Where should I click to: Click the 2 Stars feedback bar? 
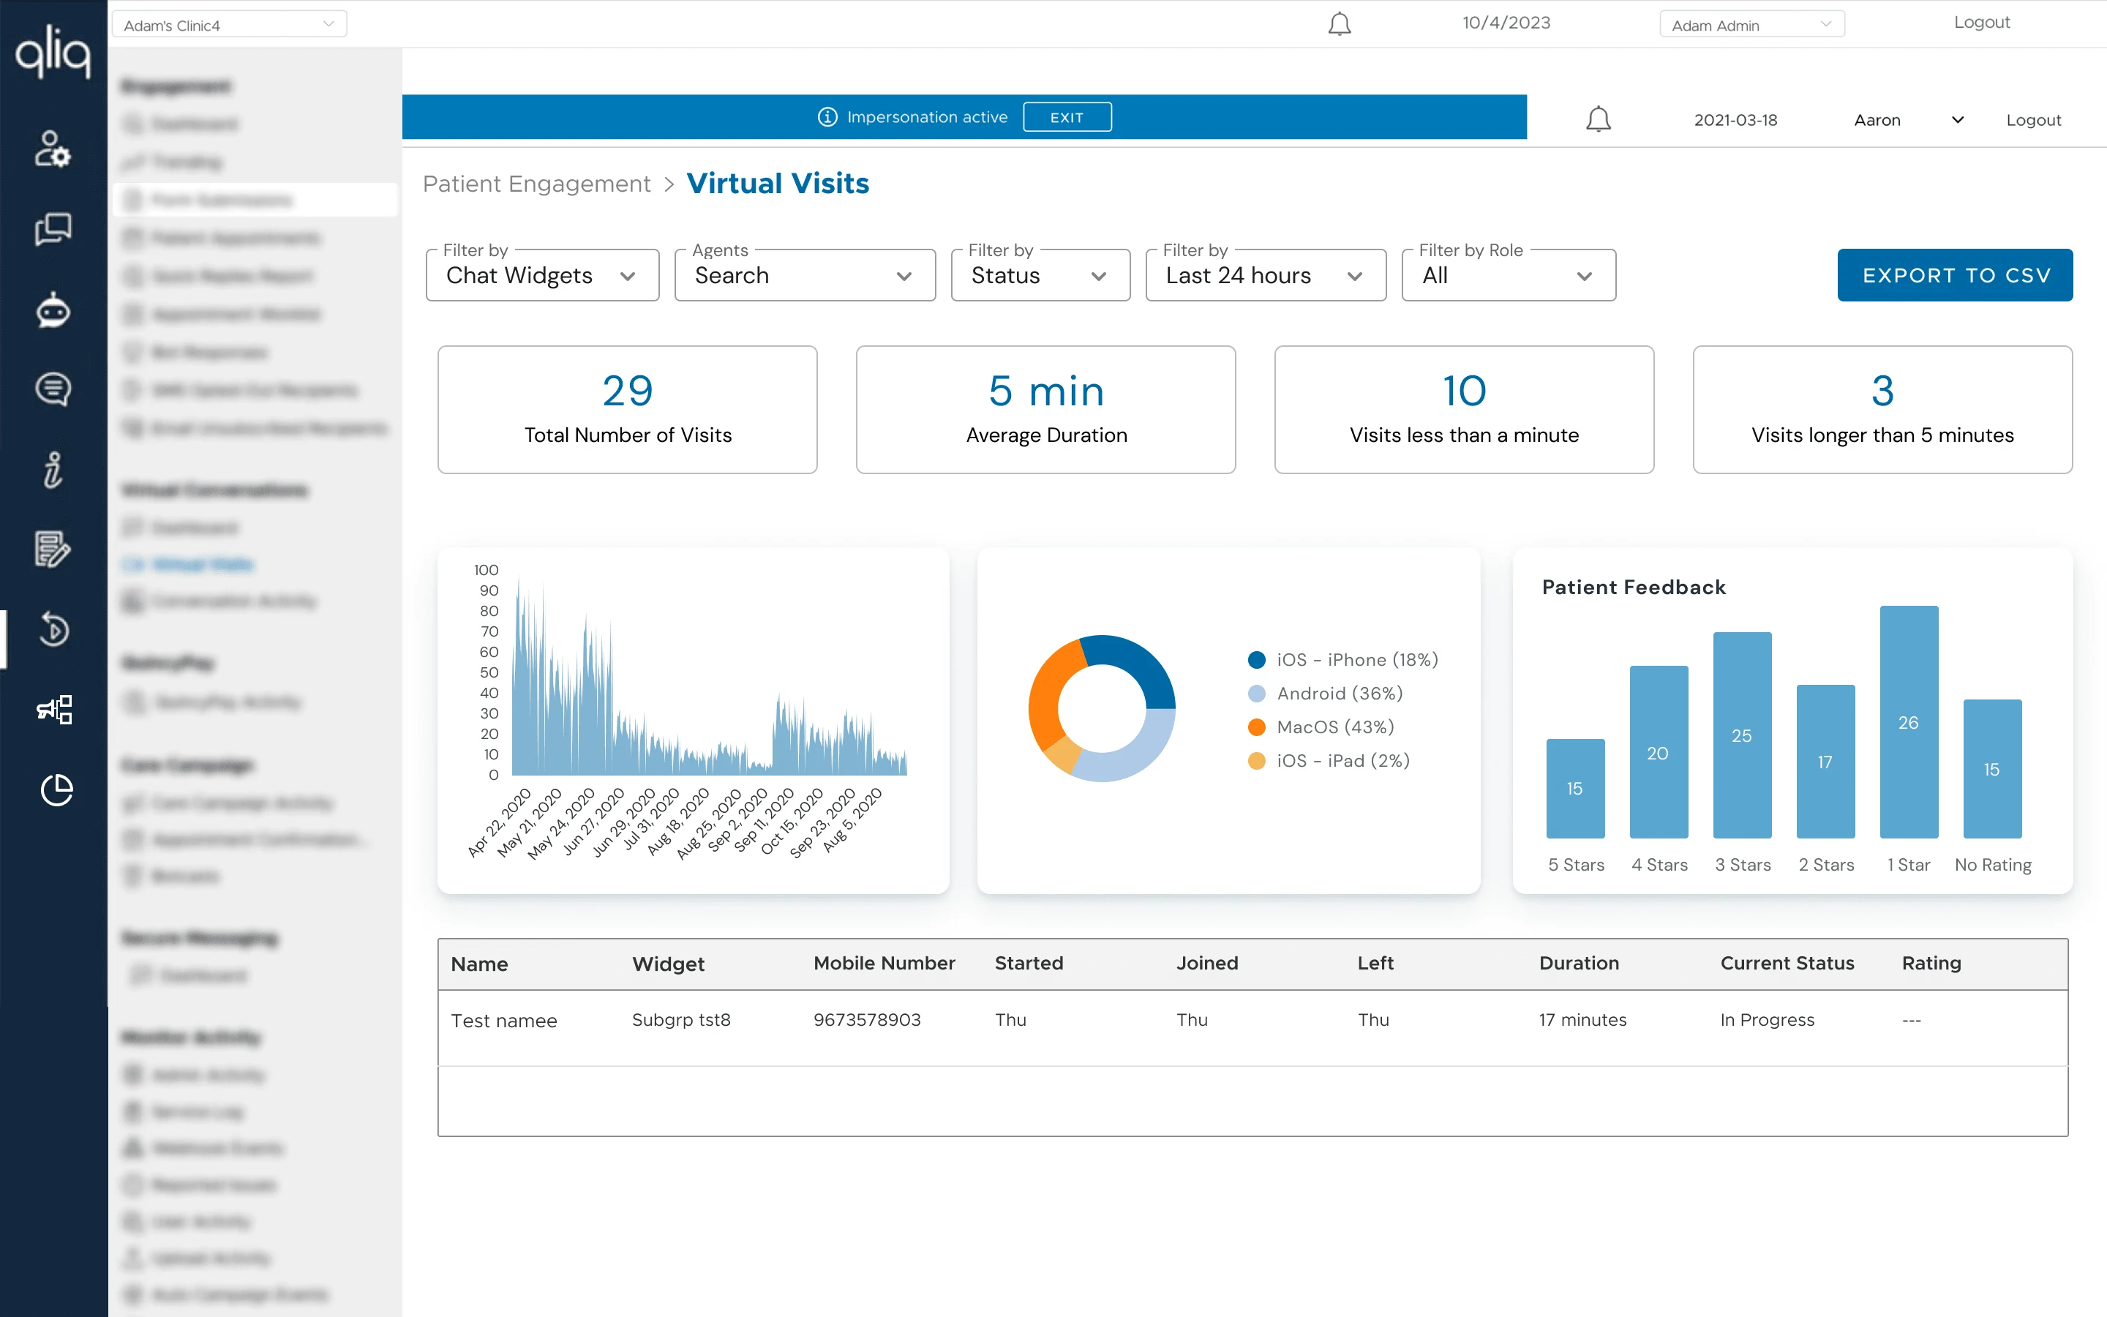pos(1826,761)
